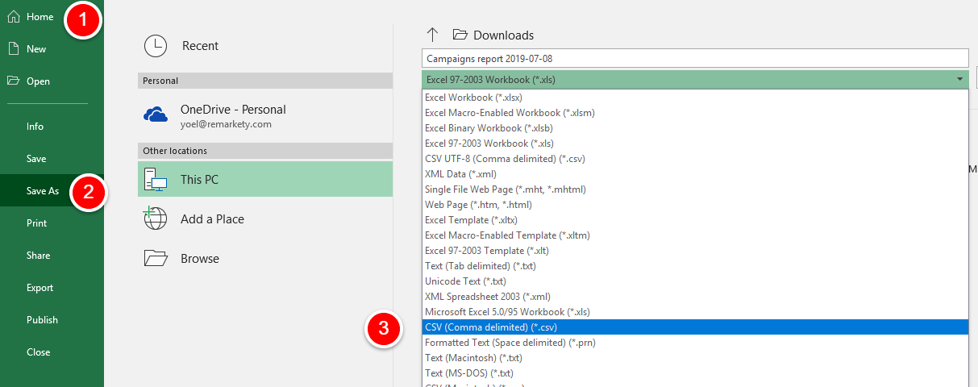
Task: Choose Microsoft Excel 5.0/95 Workbook
Action: point(694,311)
